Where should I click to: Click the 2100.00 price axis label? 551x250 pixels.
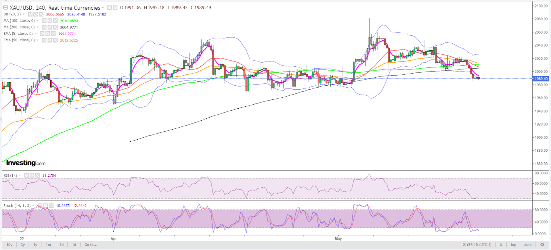point(541,6)
